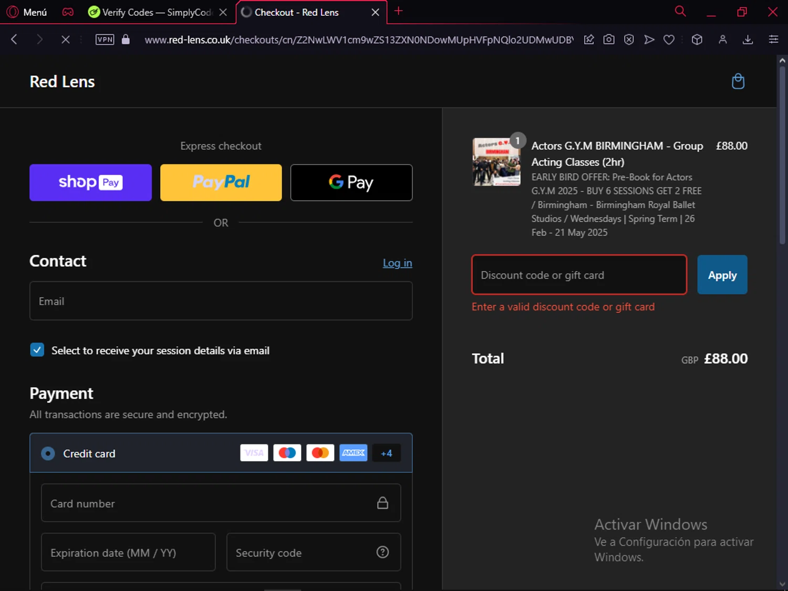
Task: Focus the Card number field
Action: point(221,503)
